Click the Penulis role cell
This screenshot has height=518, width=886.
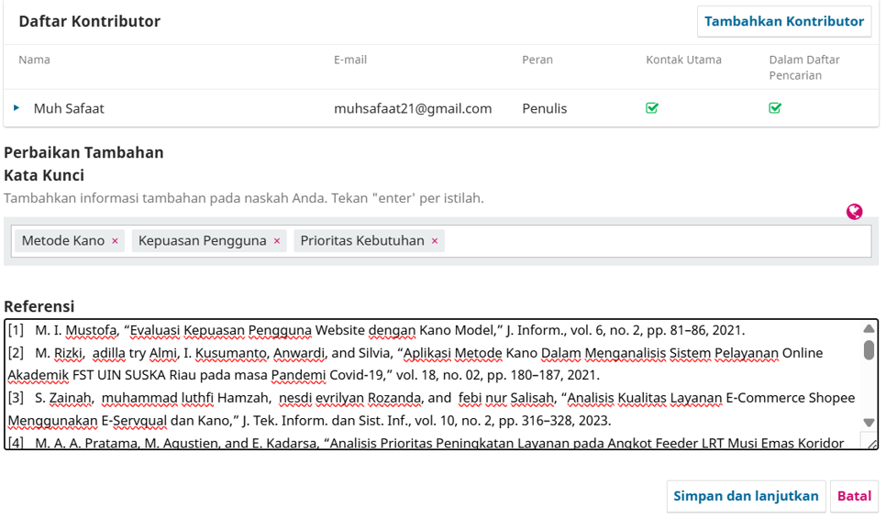[544, 108]
